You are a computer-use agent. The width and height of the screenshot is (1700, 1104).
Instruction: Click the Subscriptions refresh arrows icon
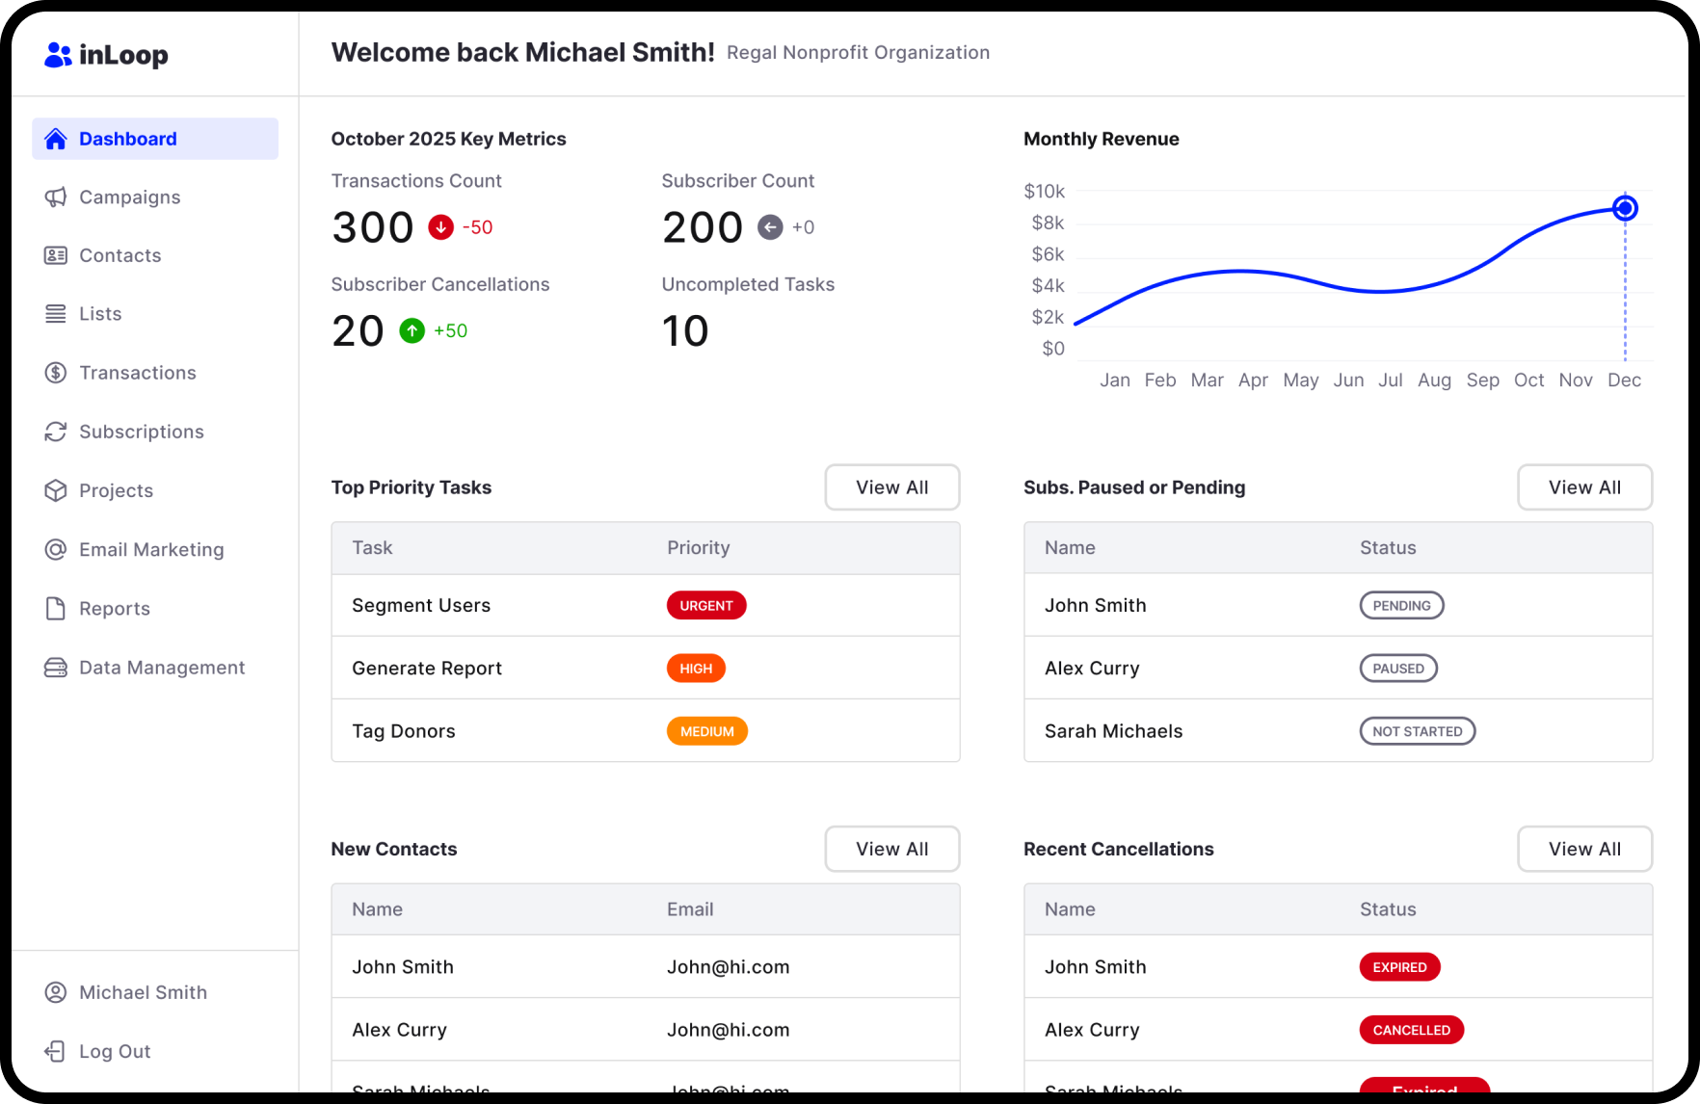tap(56, 432)
